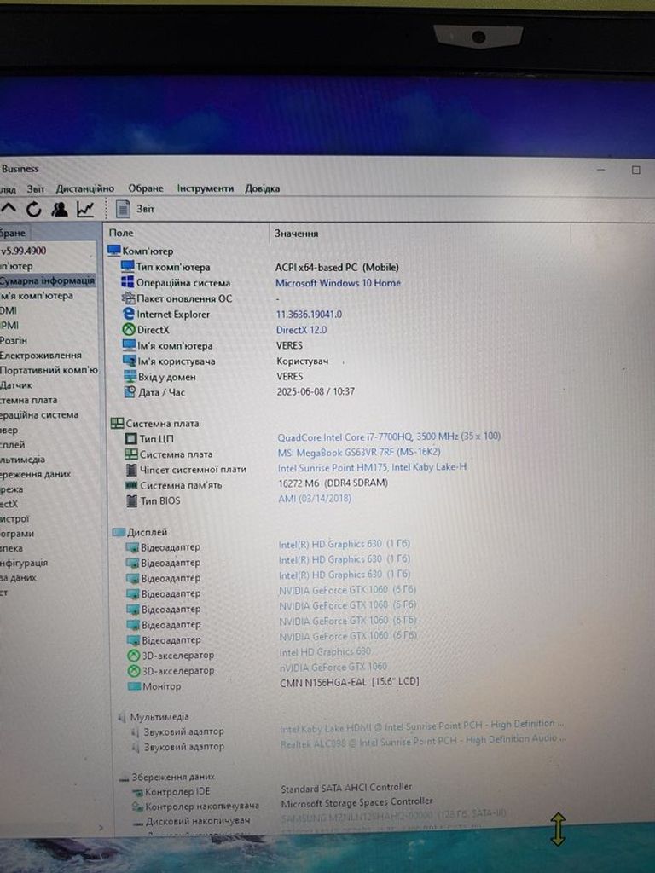Click the up arrow toolbar icon

[9, 209]
